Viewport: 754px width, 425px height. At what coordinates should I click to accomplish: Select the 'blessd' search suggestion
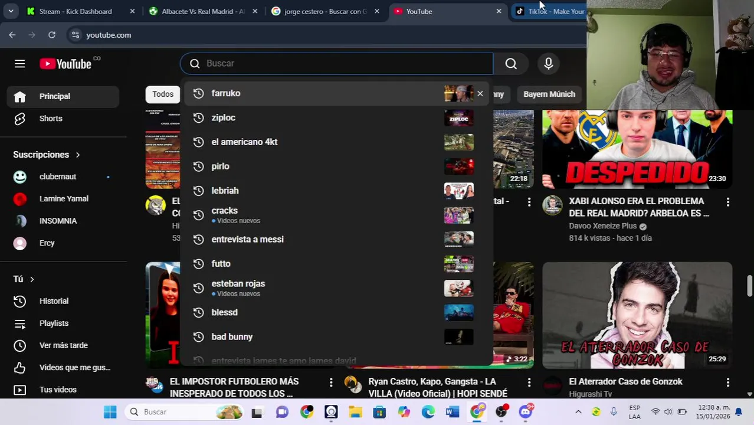pyautogui.click(x=336, y=312)
